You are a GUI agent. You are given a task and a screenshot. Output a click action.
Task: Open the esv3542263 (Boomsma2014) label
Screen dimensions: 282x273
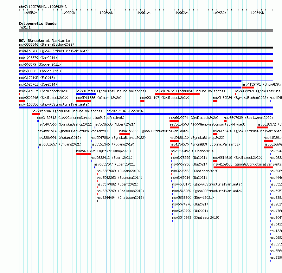click(119, 178)
